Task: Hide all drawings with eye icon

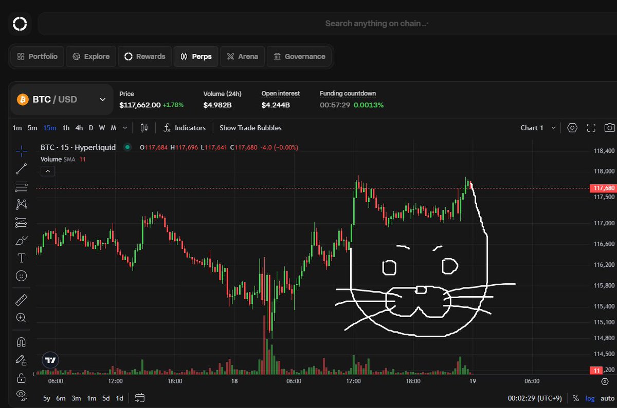Action: [21, 395]
